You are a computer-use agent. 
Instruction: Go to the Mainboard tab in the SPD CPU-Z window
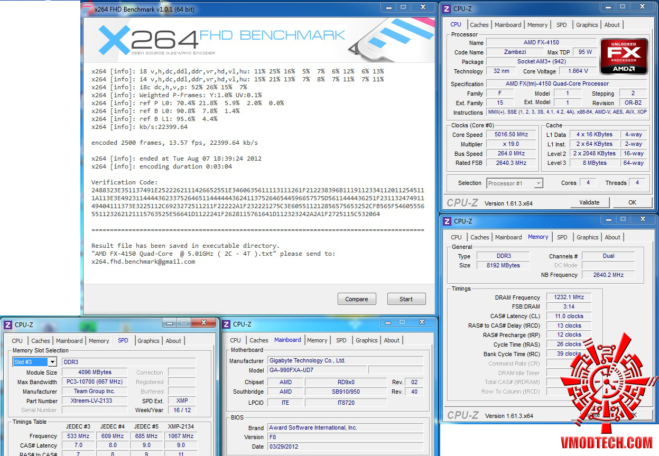(69, 341)
